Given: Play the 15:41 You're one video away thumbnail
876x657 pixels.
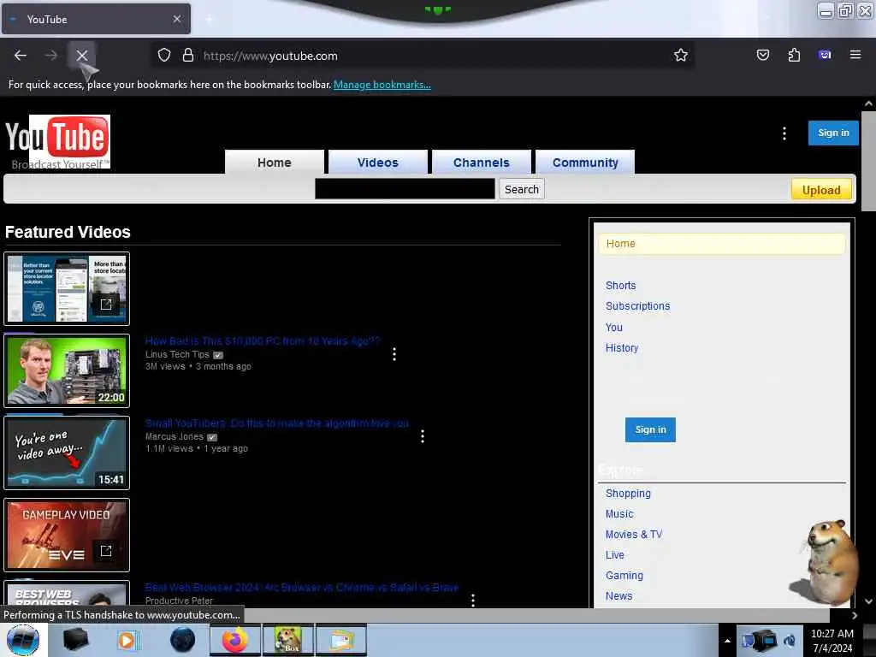Looking at the screenshot, I should (67, 453).
